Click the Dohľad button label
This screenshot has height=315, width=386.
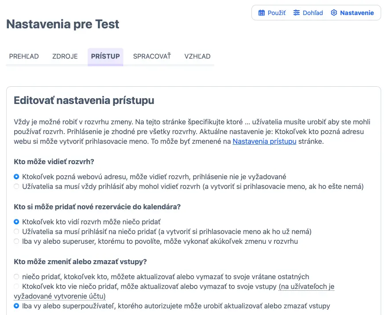coord(313,13)
